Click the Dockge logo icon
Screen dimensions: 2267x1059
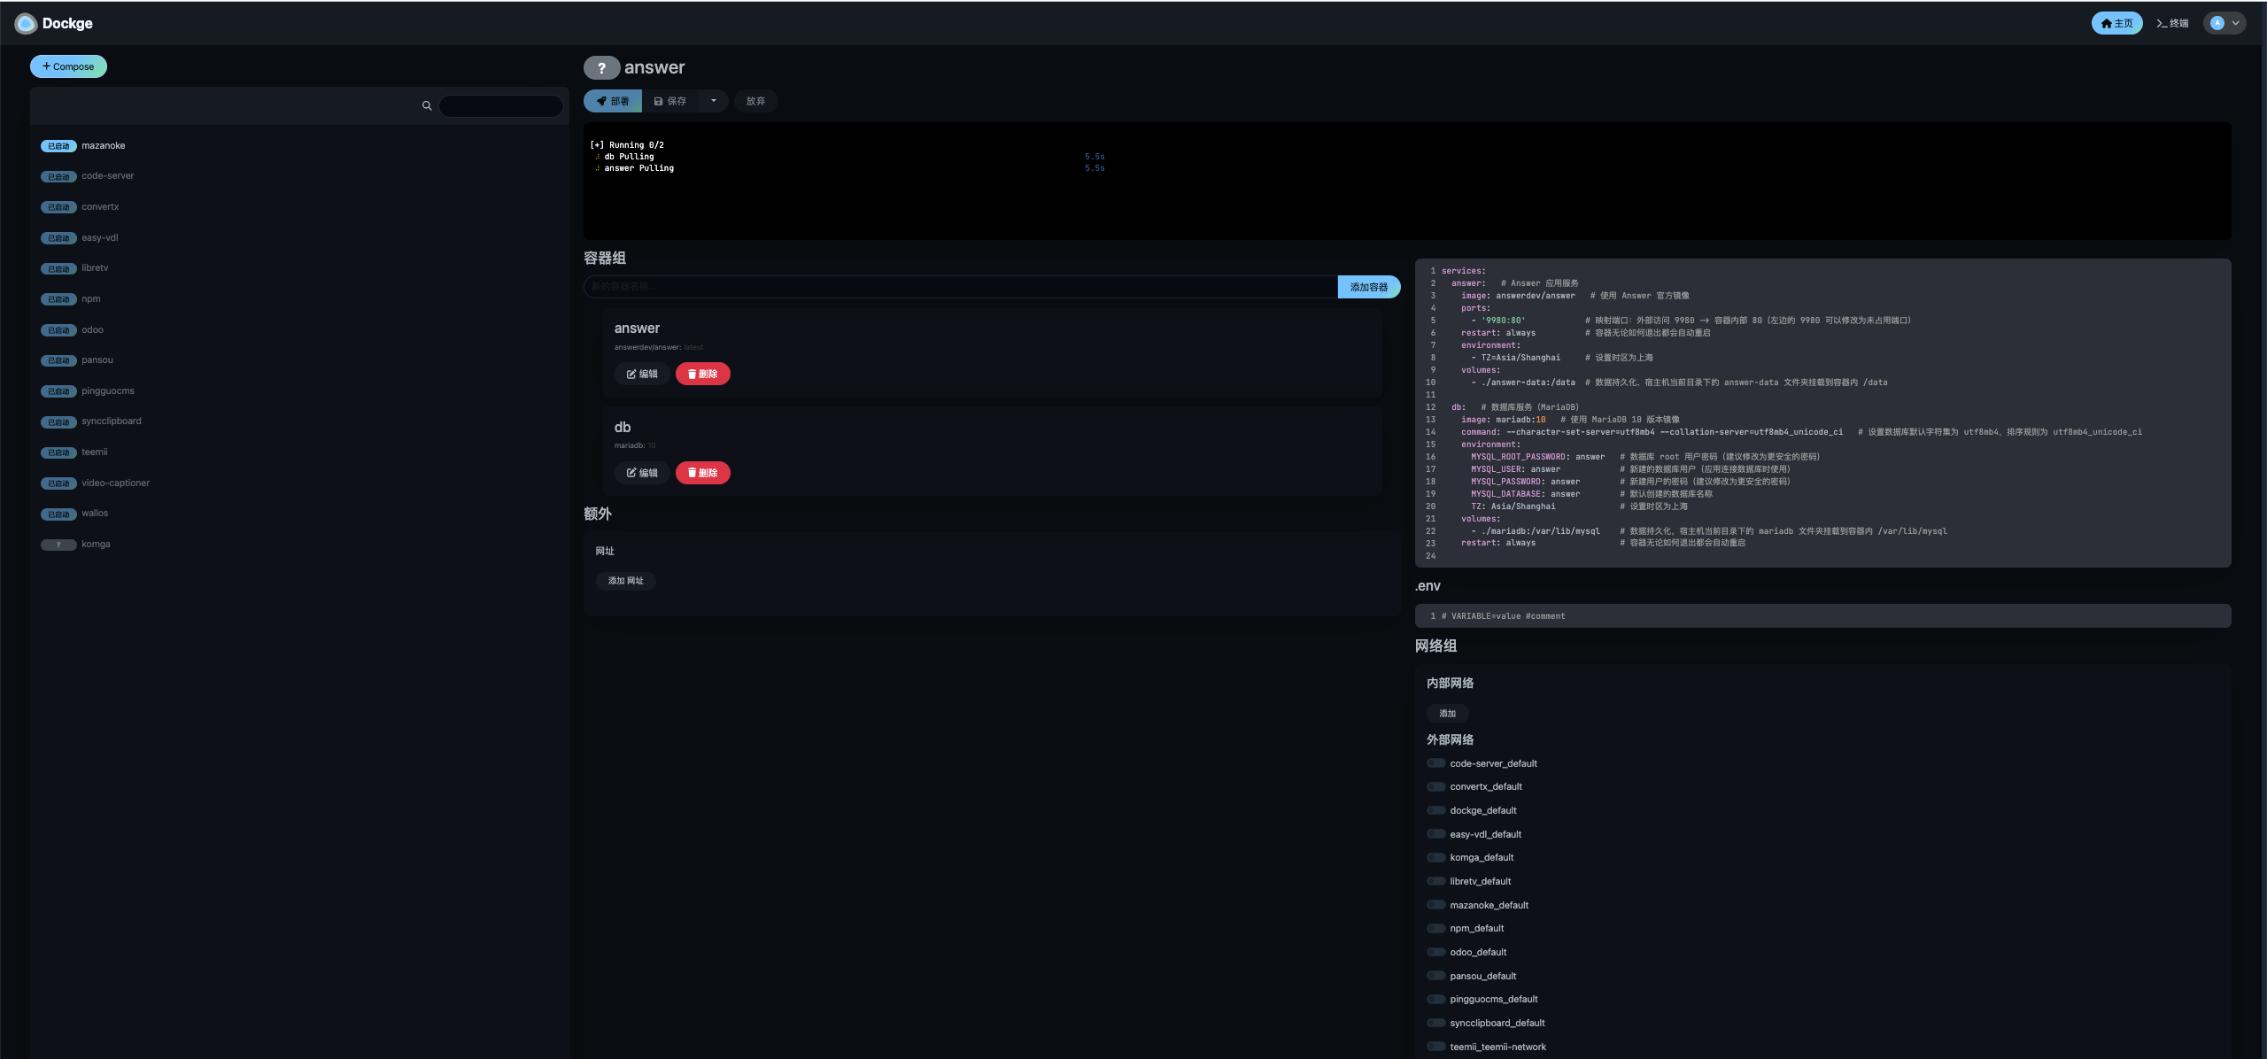[x=26, y=24]
